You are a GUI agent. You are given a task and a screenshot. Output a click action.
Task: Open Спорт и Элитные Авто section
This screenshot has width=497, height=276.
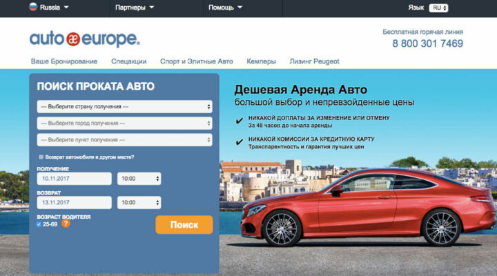197,61
